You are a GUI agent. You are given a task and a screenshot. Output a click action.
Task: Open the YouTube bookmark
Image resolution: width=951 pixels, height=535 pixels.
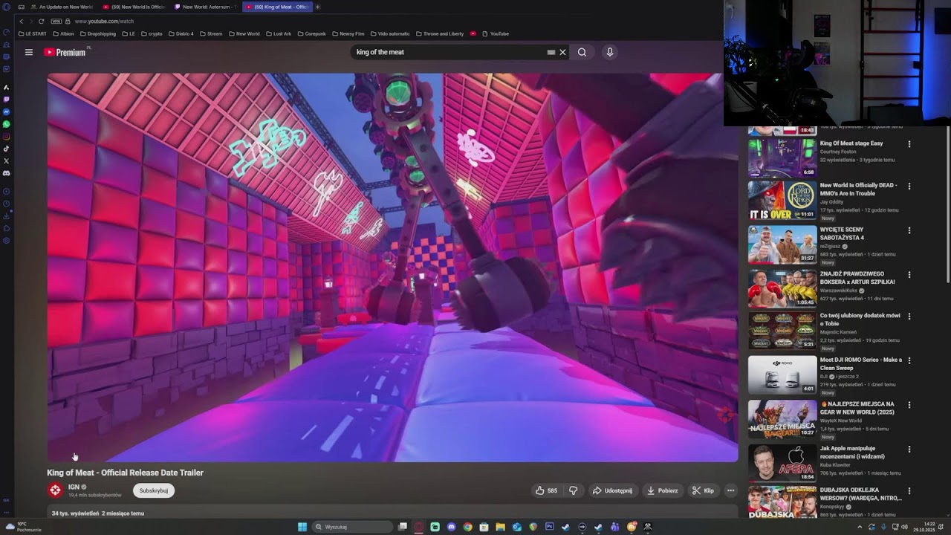click(x=494, y=33)
